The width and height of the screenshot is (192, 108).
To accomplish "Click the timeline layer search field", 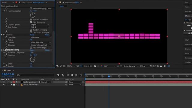I will click(35, 75).
